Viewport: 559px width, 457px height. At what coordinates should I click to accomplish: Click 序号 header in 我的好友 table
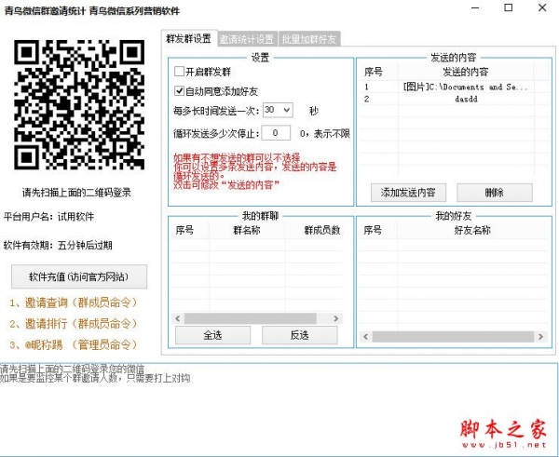pos(378,230)
